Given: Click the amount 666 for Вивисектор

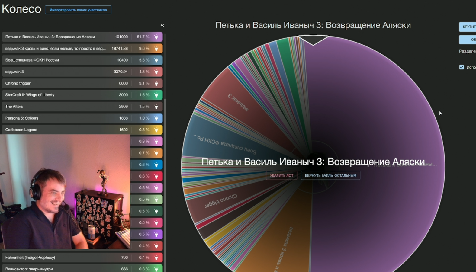Looking at the screenshot, I should tap(124, 269).
